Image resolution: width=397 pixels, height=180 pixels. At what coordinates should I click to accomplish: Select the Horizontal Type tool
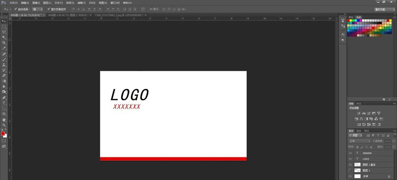(x=4, y=103)
